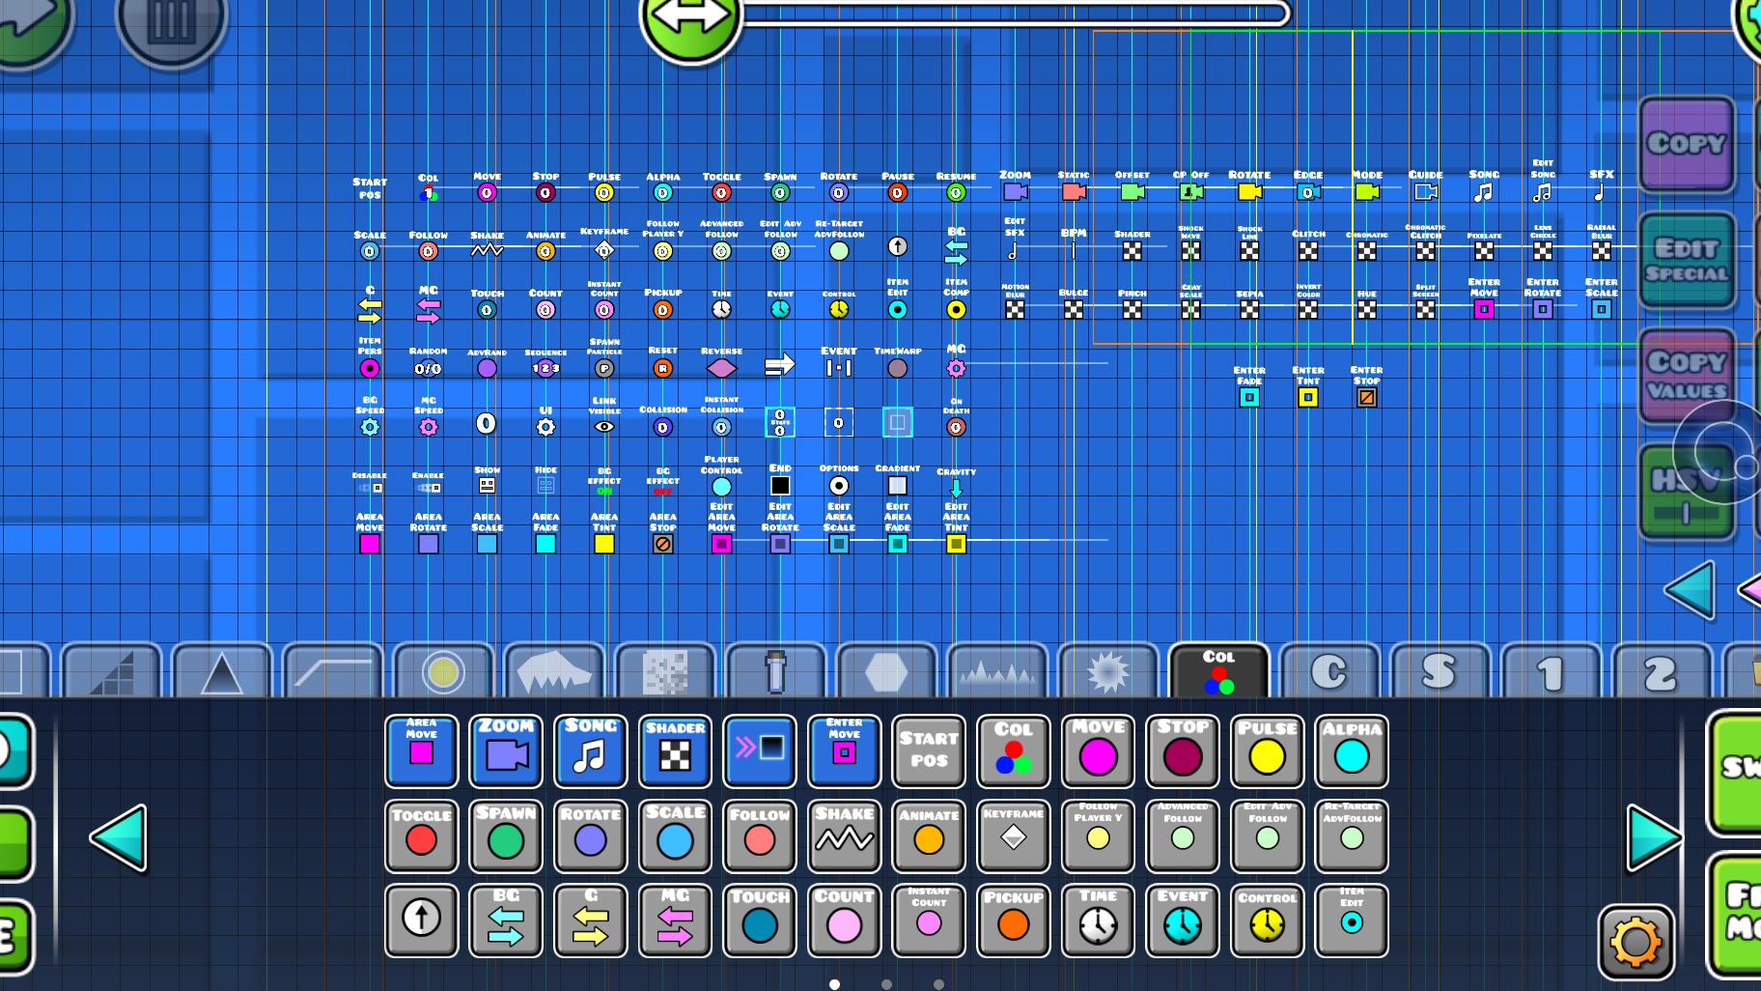Select the Animate trigger in palette

click(929, 836)
